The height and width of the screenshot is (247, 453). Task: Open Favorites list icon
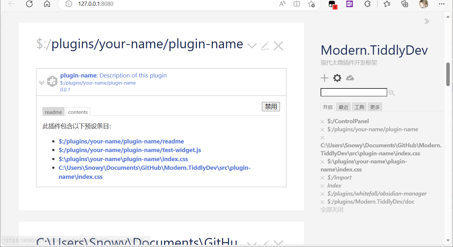tap(387, 4)
